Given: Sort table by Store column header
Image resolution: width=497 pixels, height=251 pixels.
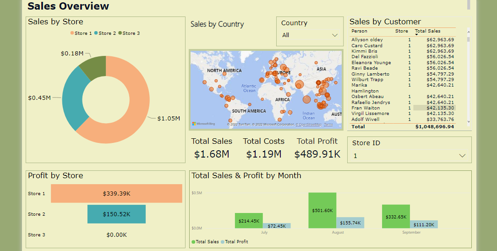Looking at the screenshot, I should pos(401,31).
